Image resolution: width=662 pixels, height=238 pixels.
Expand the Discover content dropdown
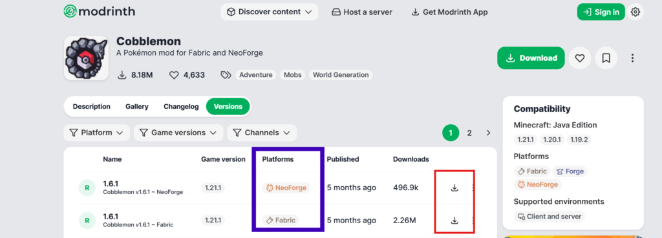(x=270, y=12)
